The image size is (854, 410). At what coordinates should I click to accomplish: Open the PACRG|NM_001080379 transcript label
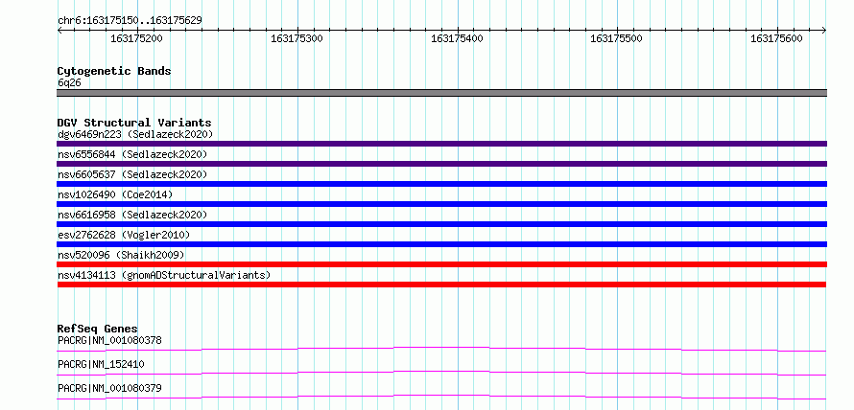(x=109, y=388)
